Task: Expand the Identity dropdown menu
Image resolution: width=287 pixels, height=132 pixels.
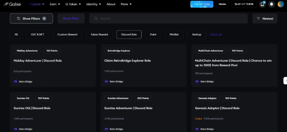Action: click(94, 4)
